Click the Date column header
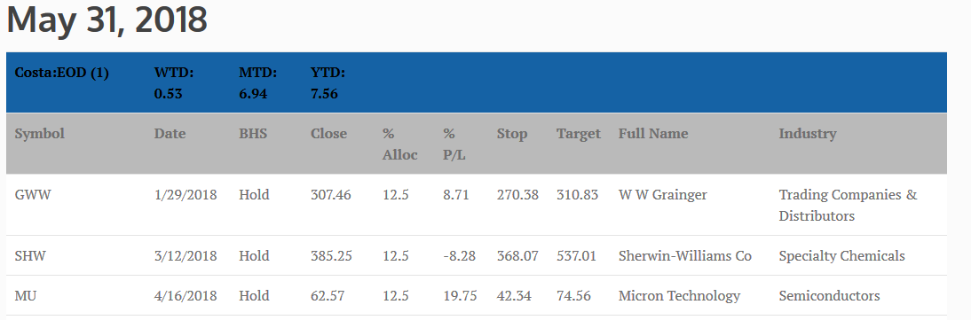This screenshot has height=320, width=971. click(x=170, y=134)
